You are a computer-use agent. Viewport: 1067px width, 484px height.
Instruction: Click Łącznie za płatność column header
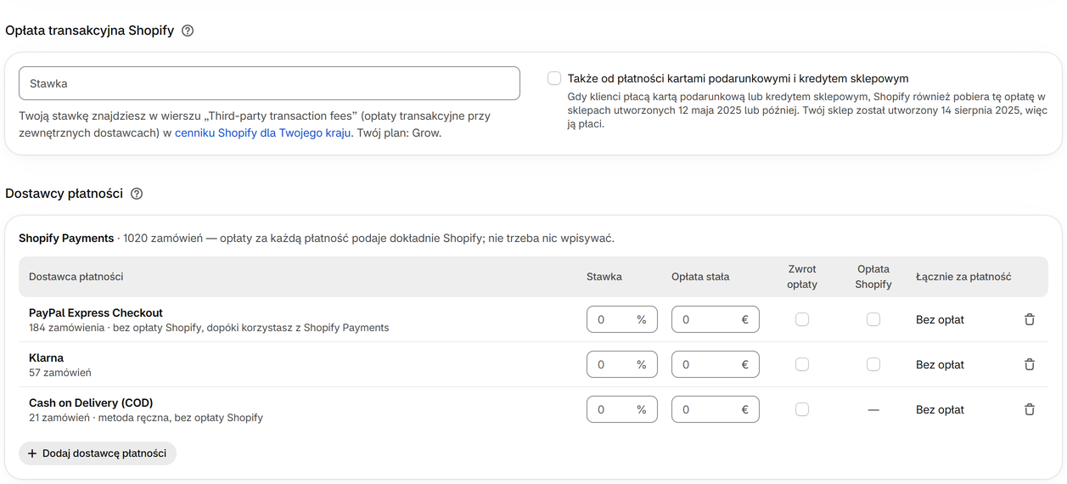click(963, 277)
